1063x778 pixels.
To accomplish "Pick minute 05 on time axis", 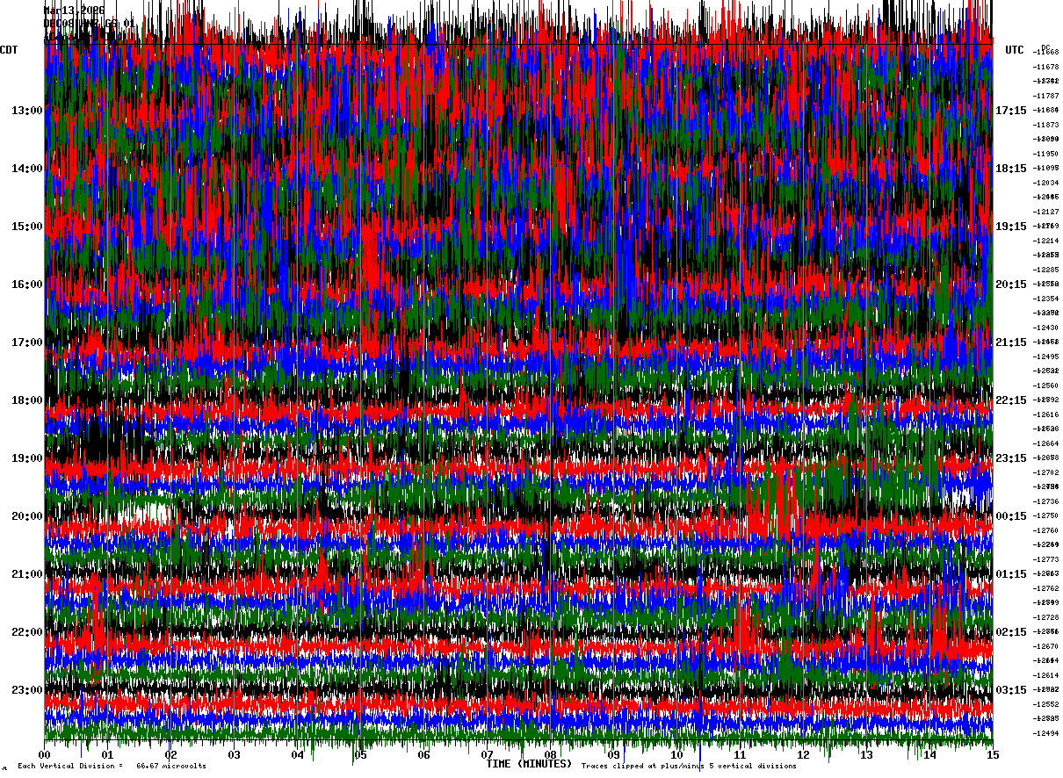I will pos(361,754).
